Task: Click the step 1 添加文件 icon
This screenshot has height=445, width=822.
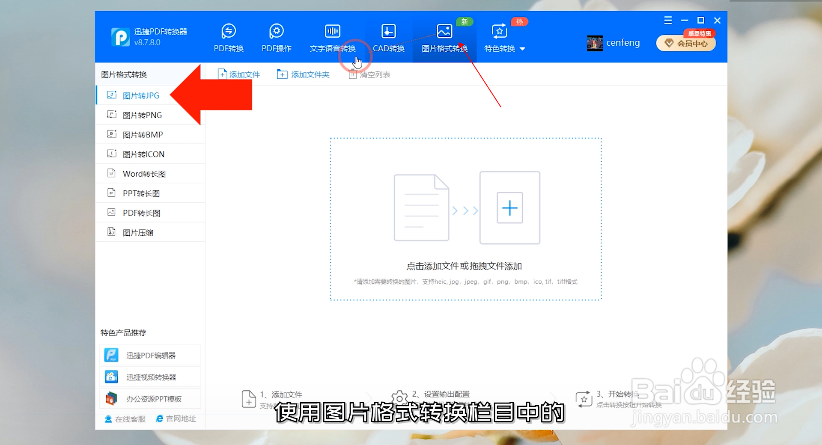Action: (x=249, y=399)
